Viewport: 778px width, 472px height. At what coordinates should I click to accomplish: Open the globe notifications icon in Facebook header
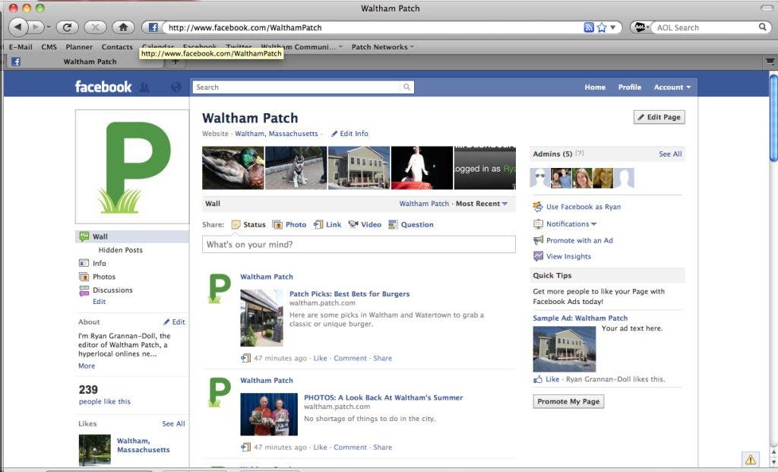pos(176,87)
